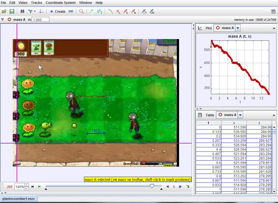Image resolution: width=278 pixels, height=203 pixels.
Task: Click the Save floppy disk icon
Action: pyautogui.click(x=12, y=12)
